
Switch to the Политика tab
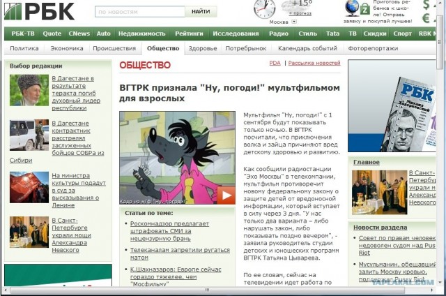24,48
